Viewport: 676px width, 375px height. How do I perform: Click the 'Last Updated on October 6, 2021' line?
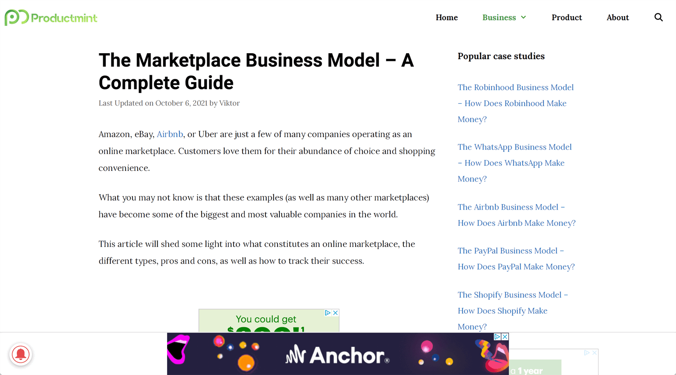point(169,103)
